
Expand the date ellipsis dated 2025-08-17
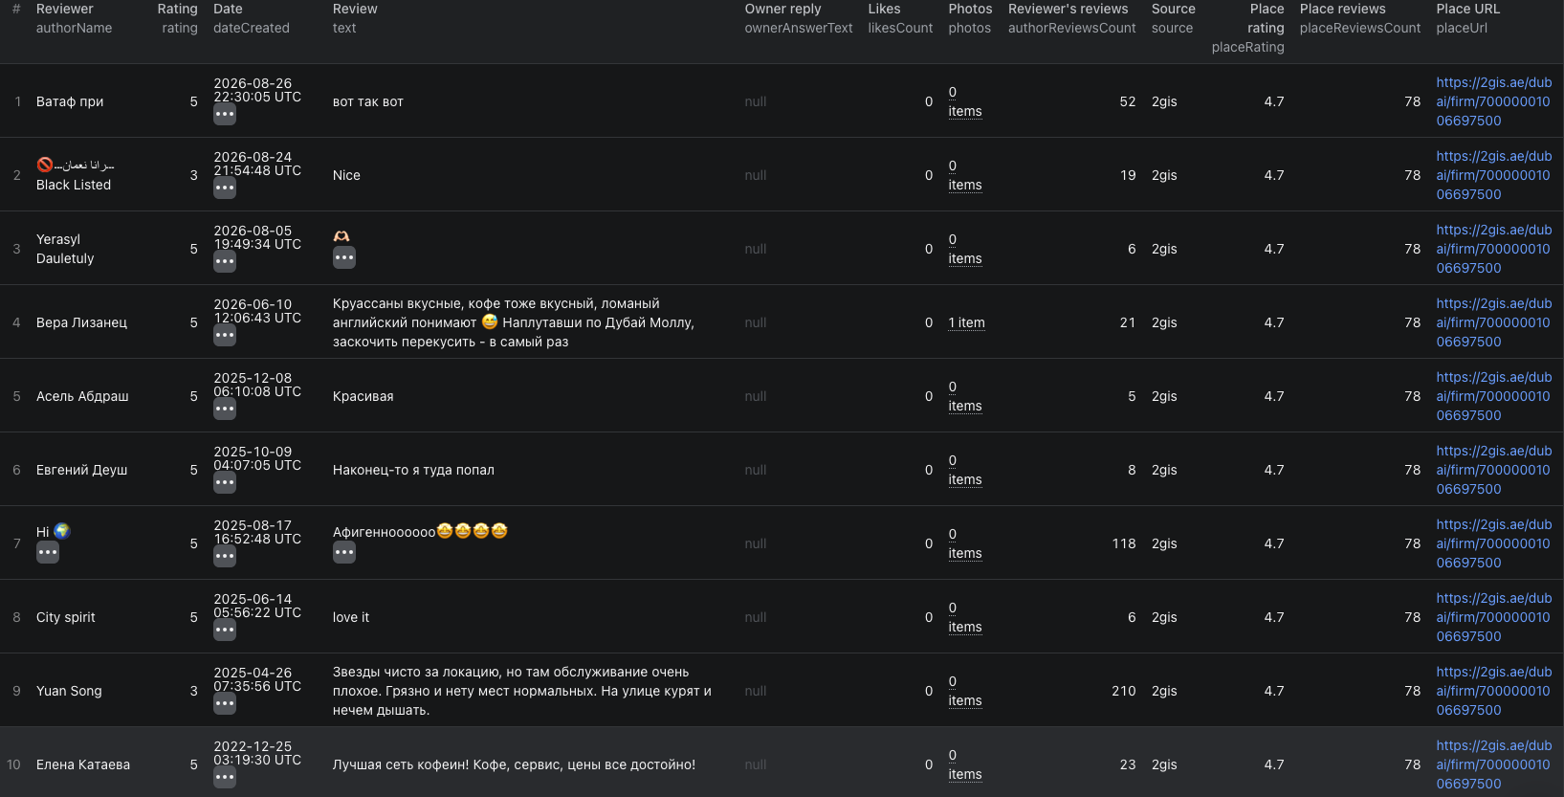pos(225,557)
